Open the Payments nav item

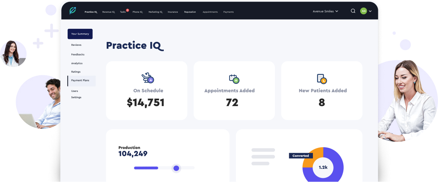228,12
